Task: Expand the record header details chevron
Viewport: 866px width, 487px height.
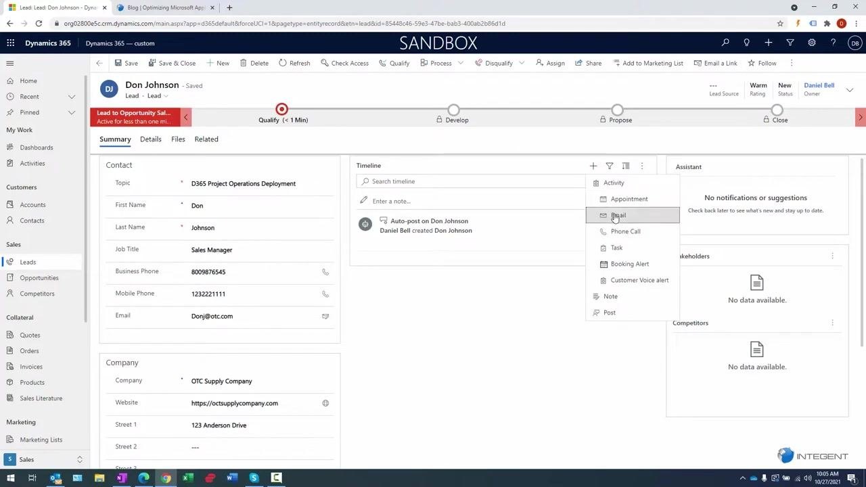Action: pyautogui.click(x=850, y=89)
